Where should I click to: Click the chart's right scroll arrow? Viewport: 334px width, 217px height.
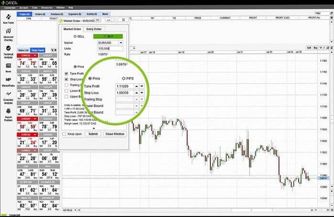(x=312, y=210)
